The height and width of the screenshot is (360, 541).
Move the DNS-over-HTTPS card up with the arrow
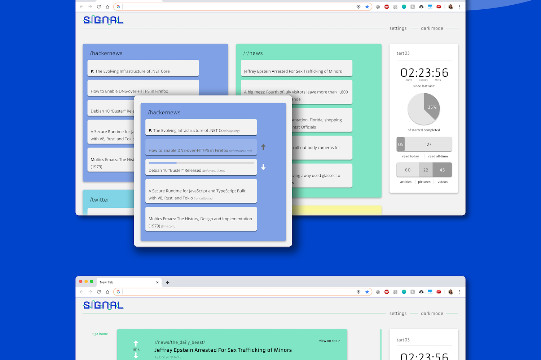click(263, 147)
